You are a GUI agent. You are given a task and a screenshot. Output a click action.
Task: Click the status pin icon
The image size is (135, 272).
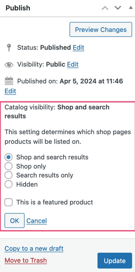pos(9,47)
